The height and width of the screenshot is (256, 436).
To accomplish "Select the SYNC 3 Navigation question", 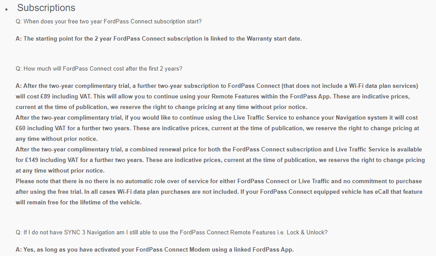I will tap(172, 232).
